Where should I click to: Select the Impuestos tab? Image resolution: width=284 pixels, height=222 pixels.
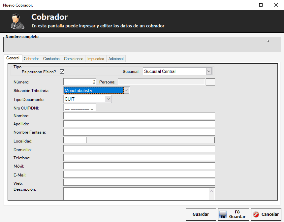96,59
